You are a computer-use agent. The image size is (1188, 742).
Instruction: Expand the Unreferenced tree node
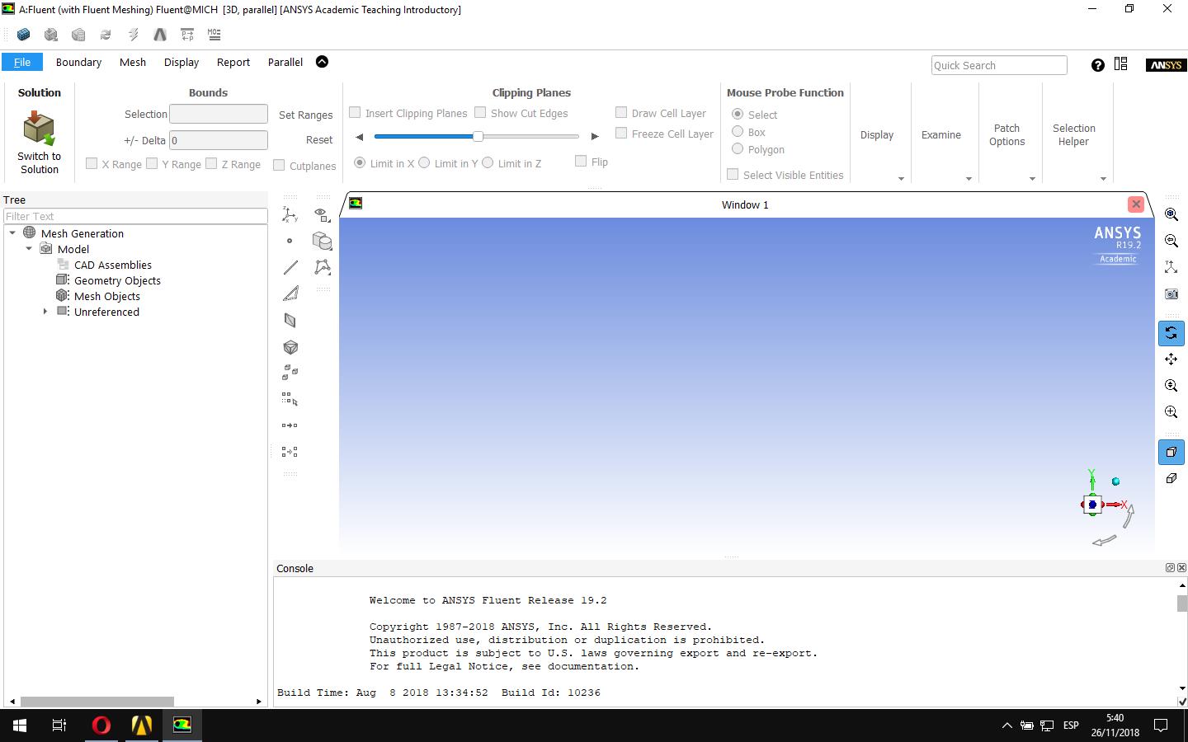(x=45, y=312)
